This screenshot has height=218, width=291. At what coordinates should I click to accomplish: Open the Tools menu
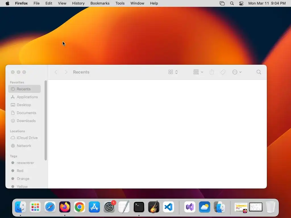coord(120,3)
